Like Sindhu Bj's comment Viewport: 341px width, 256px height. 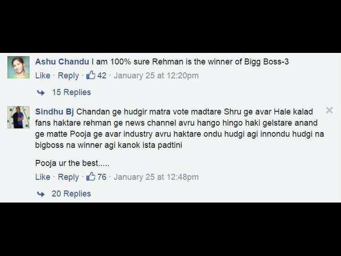tap(43, 177)
